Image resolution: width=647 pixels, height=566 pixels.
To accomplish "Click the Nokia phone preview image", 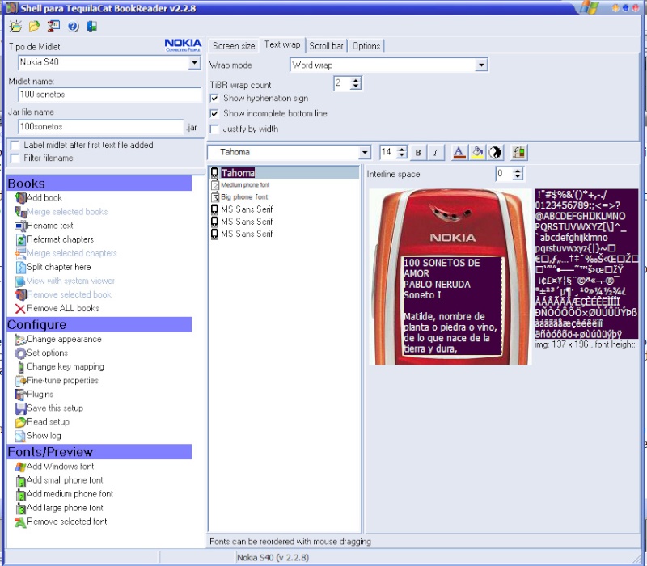I will [450, 277].
